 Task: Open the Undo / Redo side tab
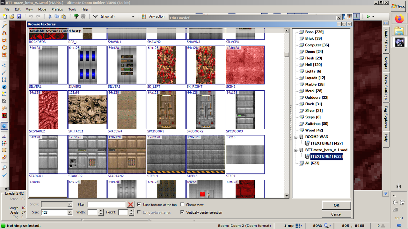(386, 40)
